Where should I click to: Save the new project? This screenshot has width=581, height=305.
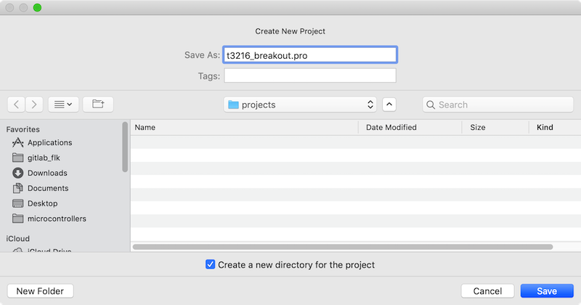tap(547, 291)
